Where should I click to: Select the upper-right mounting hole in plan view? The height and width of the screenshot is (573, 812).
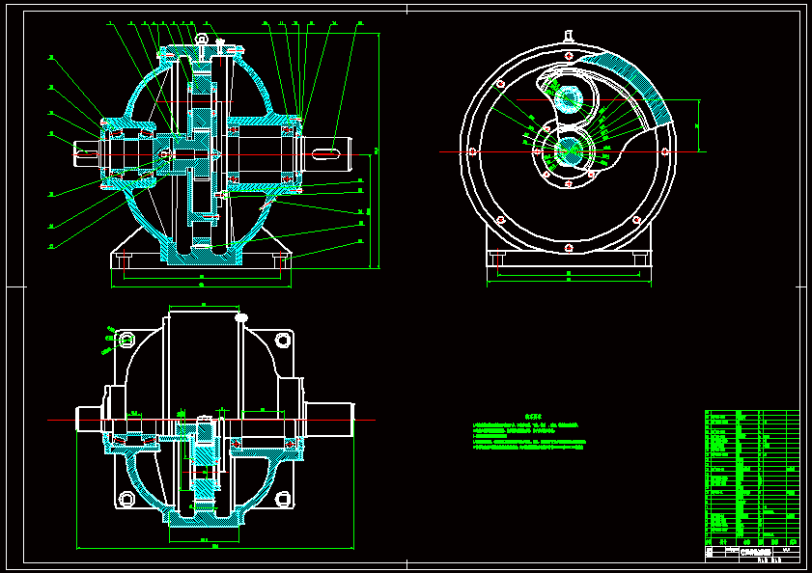[283, 341]
